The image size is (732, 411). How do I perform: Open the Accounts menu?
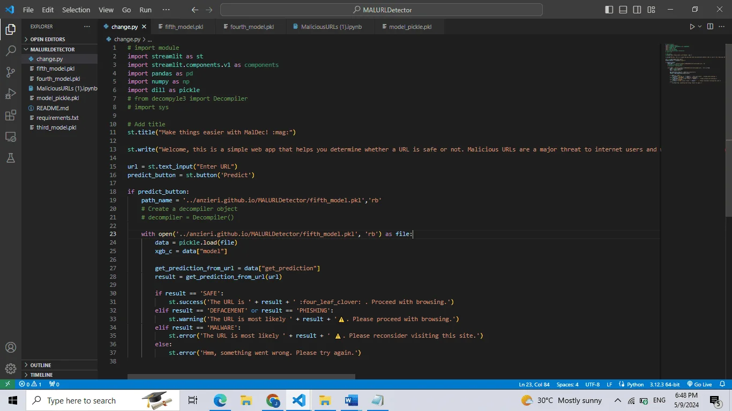(10, 347)
